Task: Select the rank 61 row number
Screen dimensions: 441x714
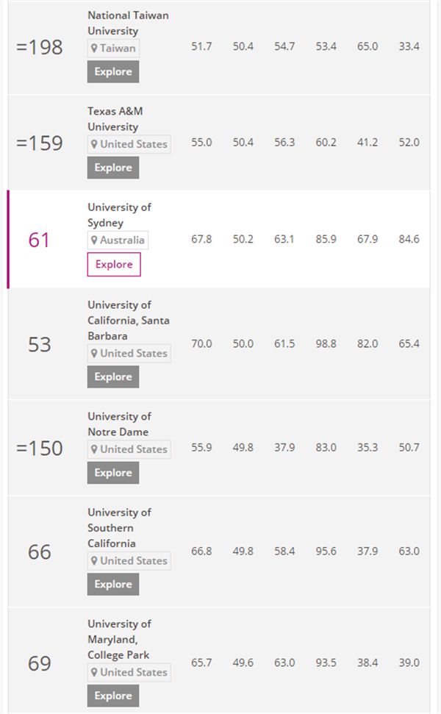Action: click(x=39, y=240)
